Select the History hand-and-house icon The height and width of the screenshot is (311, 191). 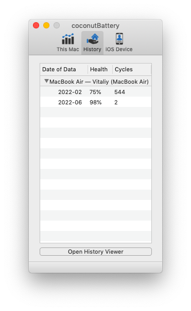(x=92, y=39)
